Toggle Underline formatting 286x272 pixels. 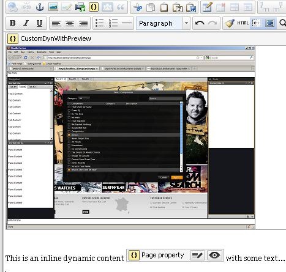[39, 23]
